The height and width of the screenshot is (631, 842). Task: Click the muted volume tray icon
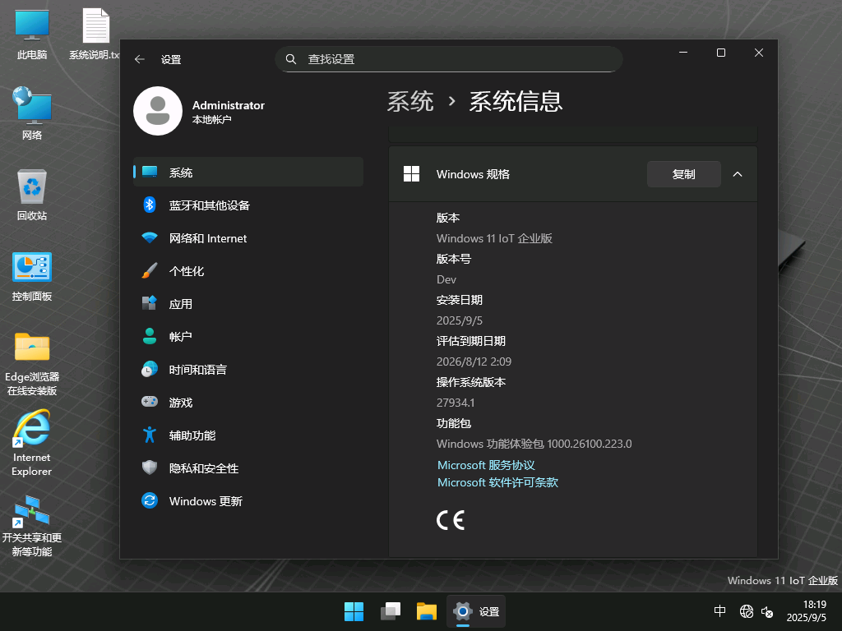coord(767,611)
